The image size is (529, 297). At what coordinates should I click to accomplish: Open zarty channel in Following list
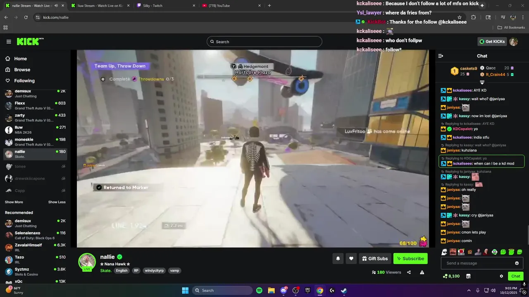click(35, 118)
